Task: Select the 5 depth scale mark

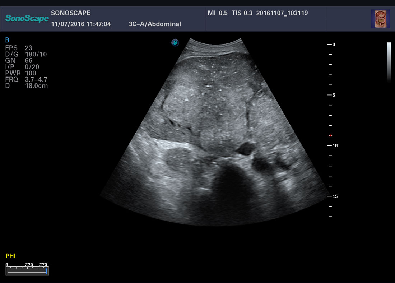Action: pyautogui.click(x=331, y=95)
